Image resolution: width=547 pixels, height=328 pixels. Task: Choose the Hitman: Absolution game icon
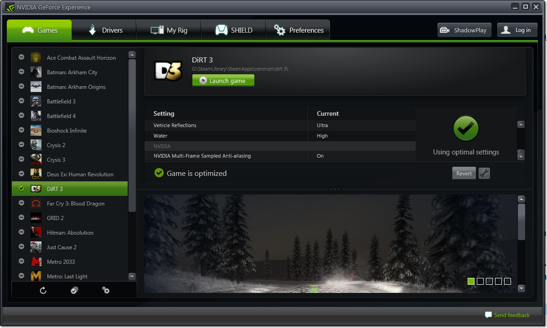point(36,232)
